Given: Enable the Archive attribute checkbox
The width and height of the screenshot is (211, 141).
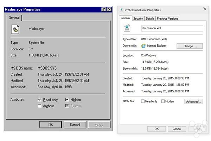Looking at the screenshot, I should (x=39, y=106).
